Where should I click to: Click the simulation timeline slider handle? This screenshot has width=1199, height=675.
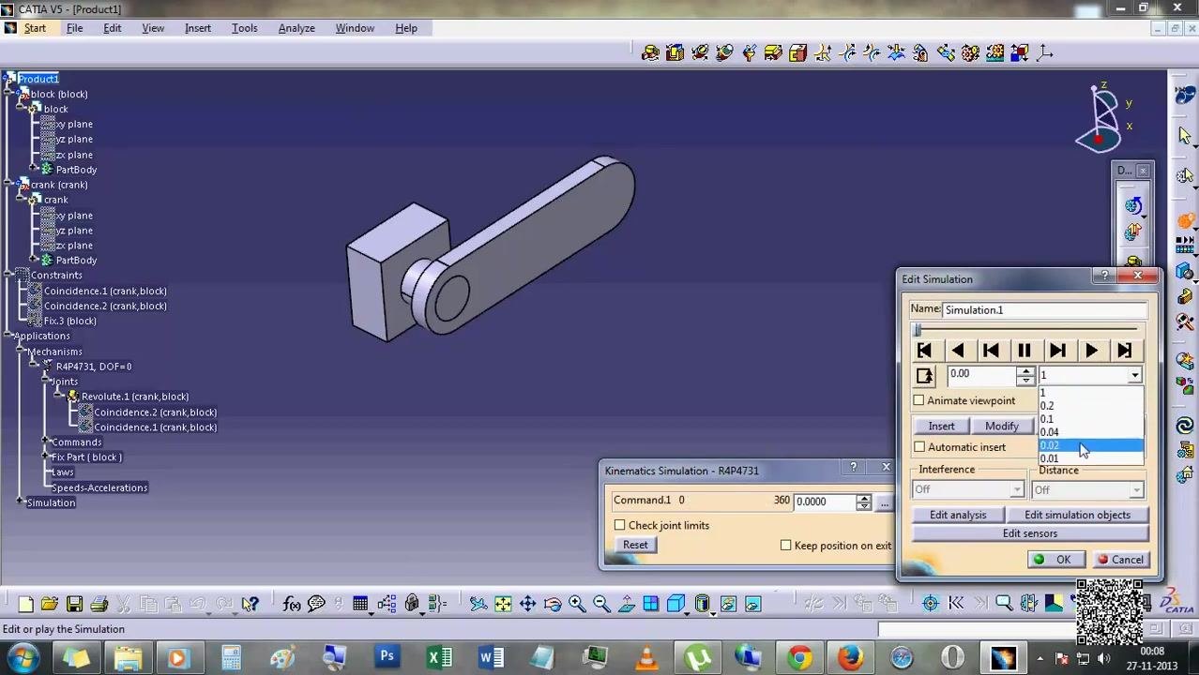click(918, 330)
